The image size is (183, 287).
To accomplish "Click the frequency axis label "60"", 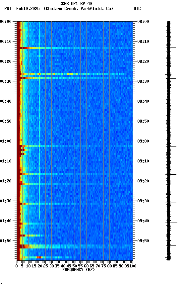I will (x=86, y=266).
